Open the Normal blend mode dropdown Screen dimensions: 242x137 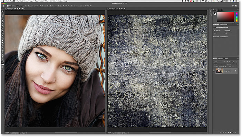[219, 64]
